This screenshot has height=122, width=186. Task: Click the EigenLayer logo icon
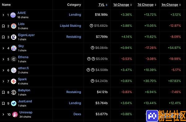(14, 37)
